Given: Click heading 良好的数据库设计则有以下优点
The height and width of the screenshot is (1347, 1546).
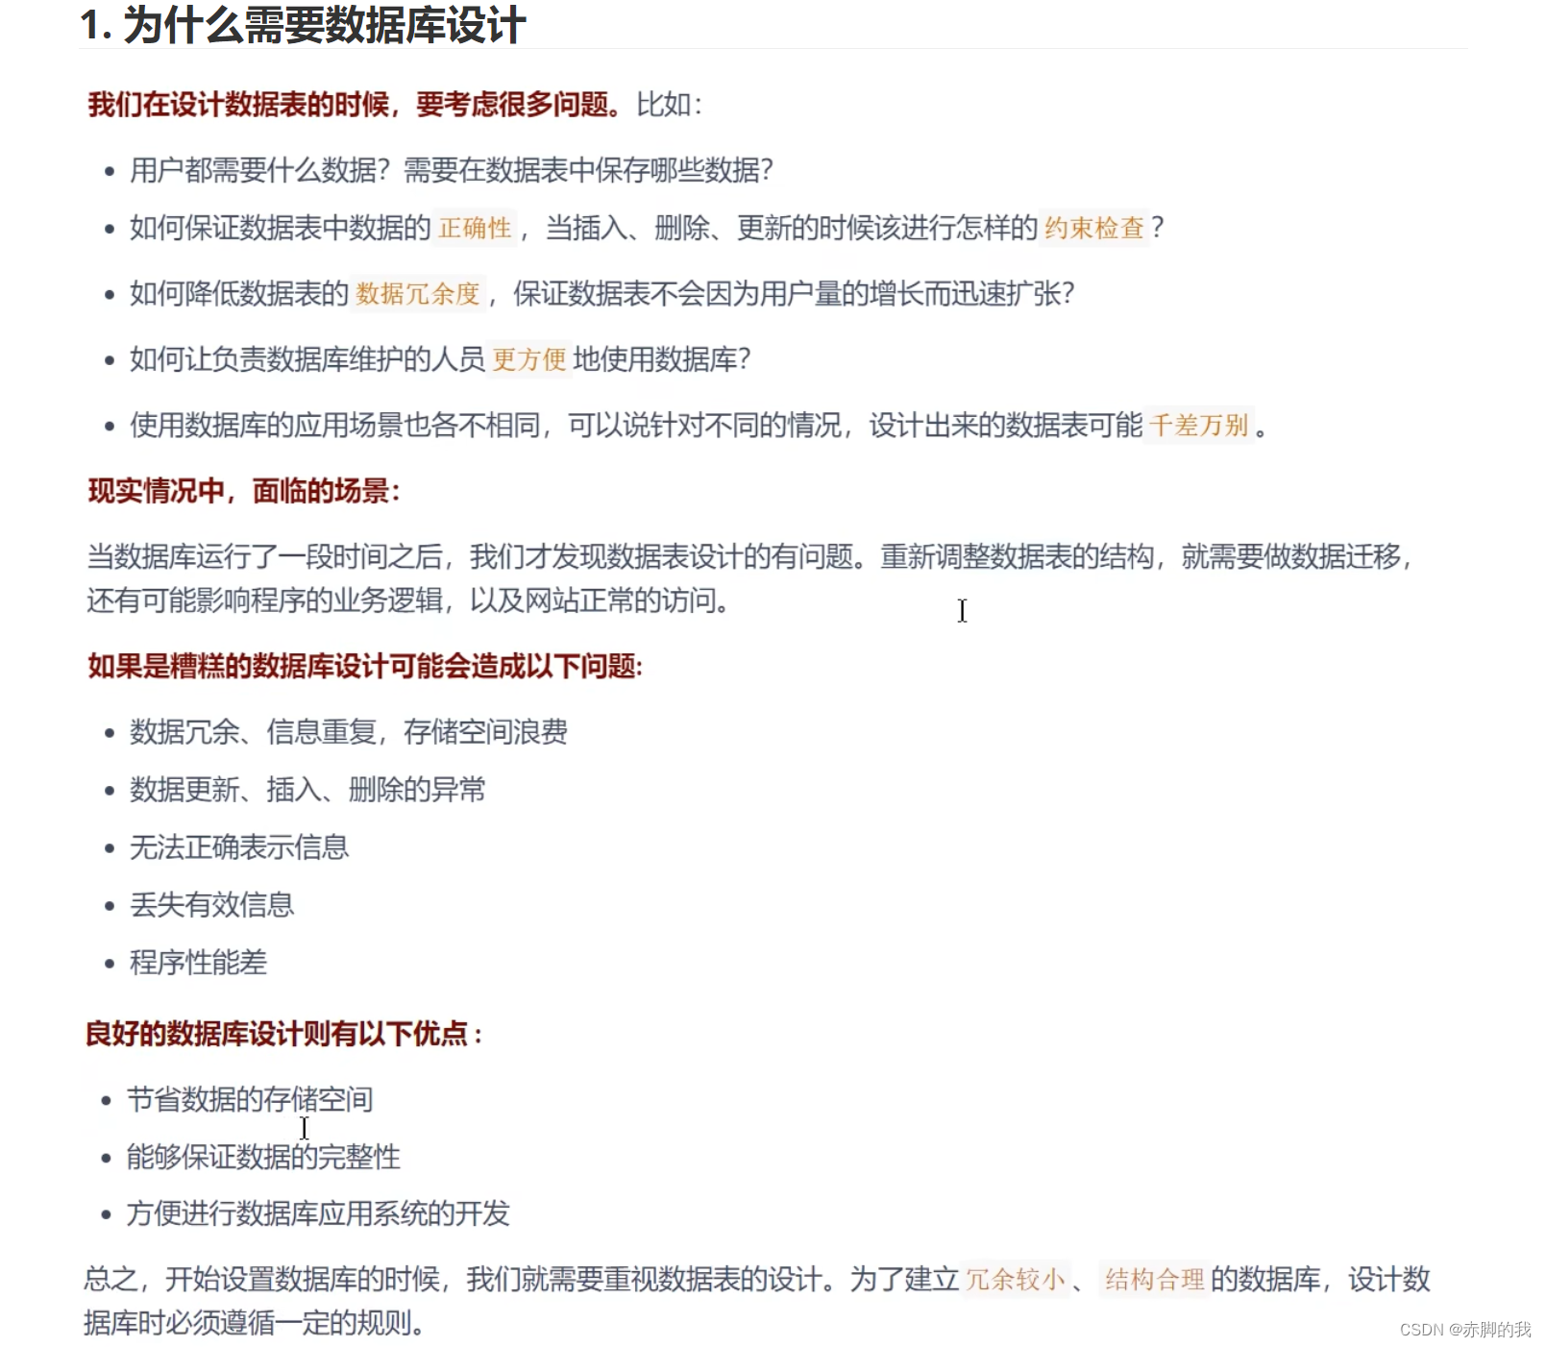Looking at the screenshot, I should [x=283, y=1036].
